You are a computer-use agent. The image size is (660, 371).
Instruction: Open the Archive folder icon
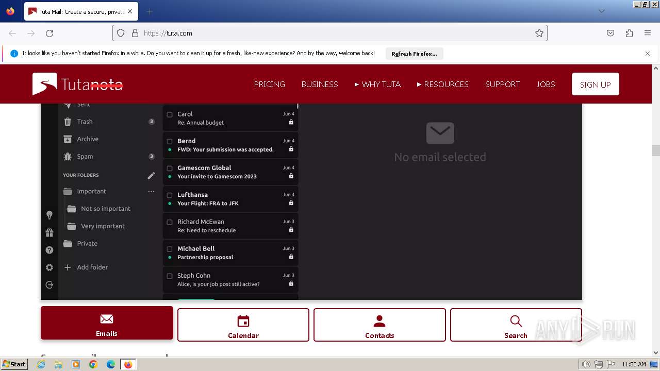(68, 139)
